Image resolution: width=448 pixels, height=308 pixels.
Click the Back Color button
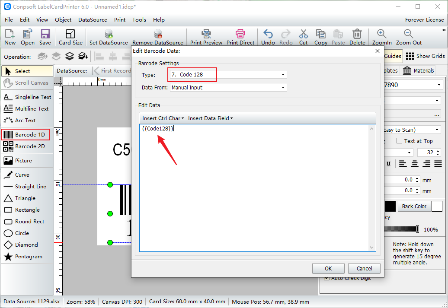pos(414,206)
